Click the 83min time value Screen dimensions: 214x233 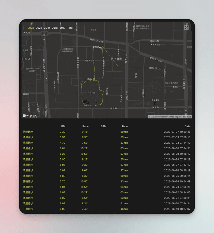tap(124, 181)
